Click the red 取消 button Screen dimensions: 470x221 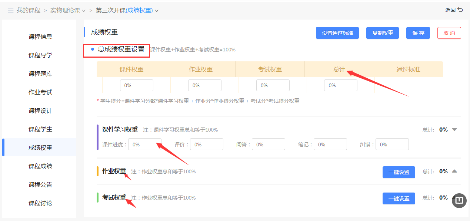[449, 33]
